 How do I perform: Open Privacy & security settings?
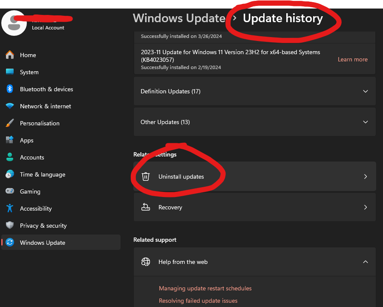pos(61,226)
